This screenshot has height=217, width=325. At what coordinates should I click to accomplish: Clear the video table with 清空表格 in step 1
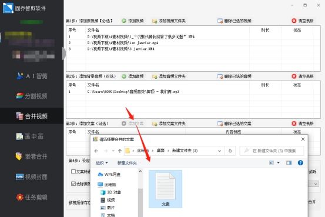point(303,21)
